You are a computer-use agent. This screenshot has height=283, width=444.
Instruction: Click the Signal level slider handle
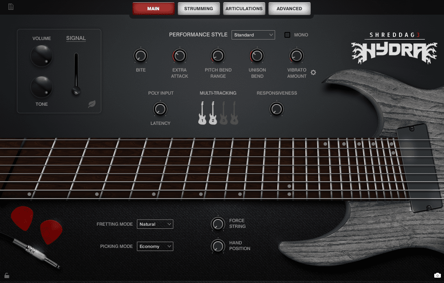(76, 91)
